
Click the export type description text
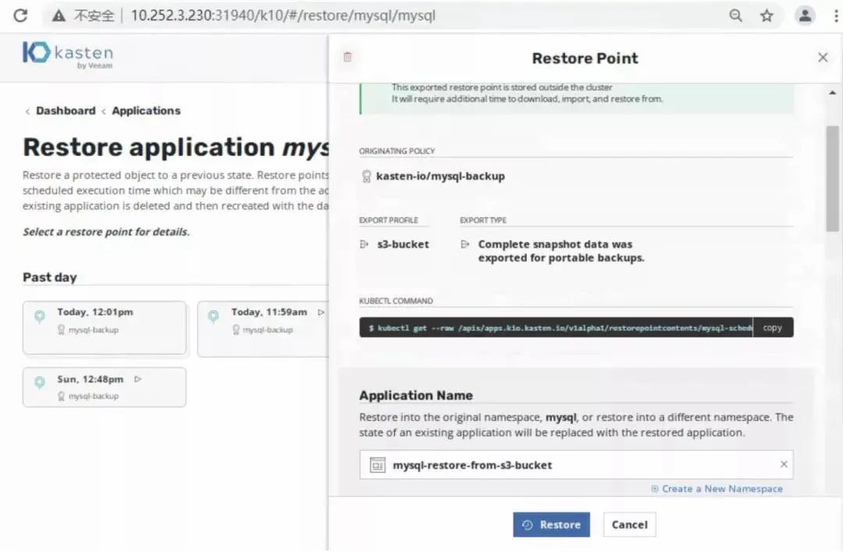[x=561, y=251]
